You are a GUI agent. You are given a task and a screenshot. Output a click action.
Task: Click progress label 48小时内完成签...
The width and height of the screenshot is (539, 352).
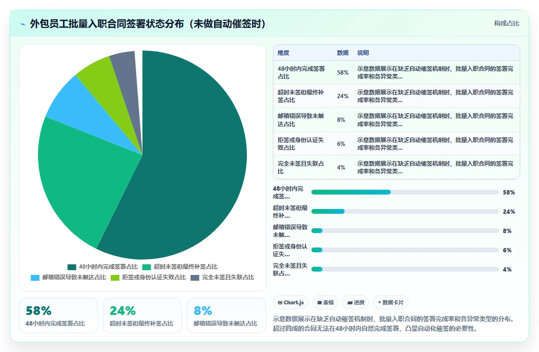tap(288, 192)
